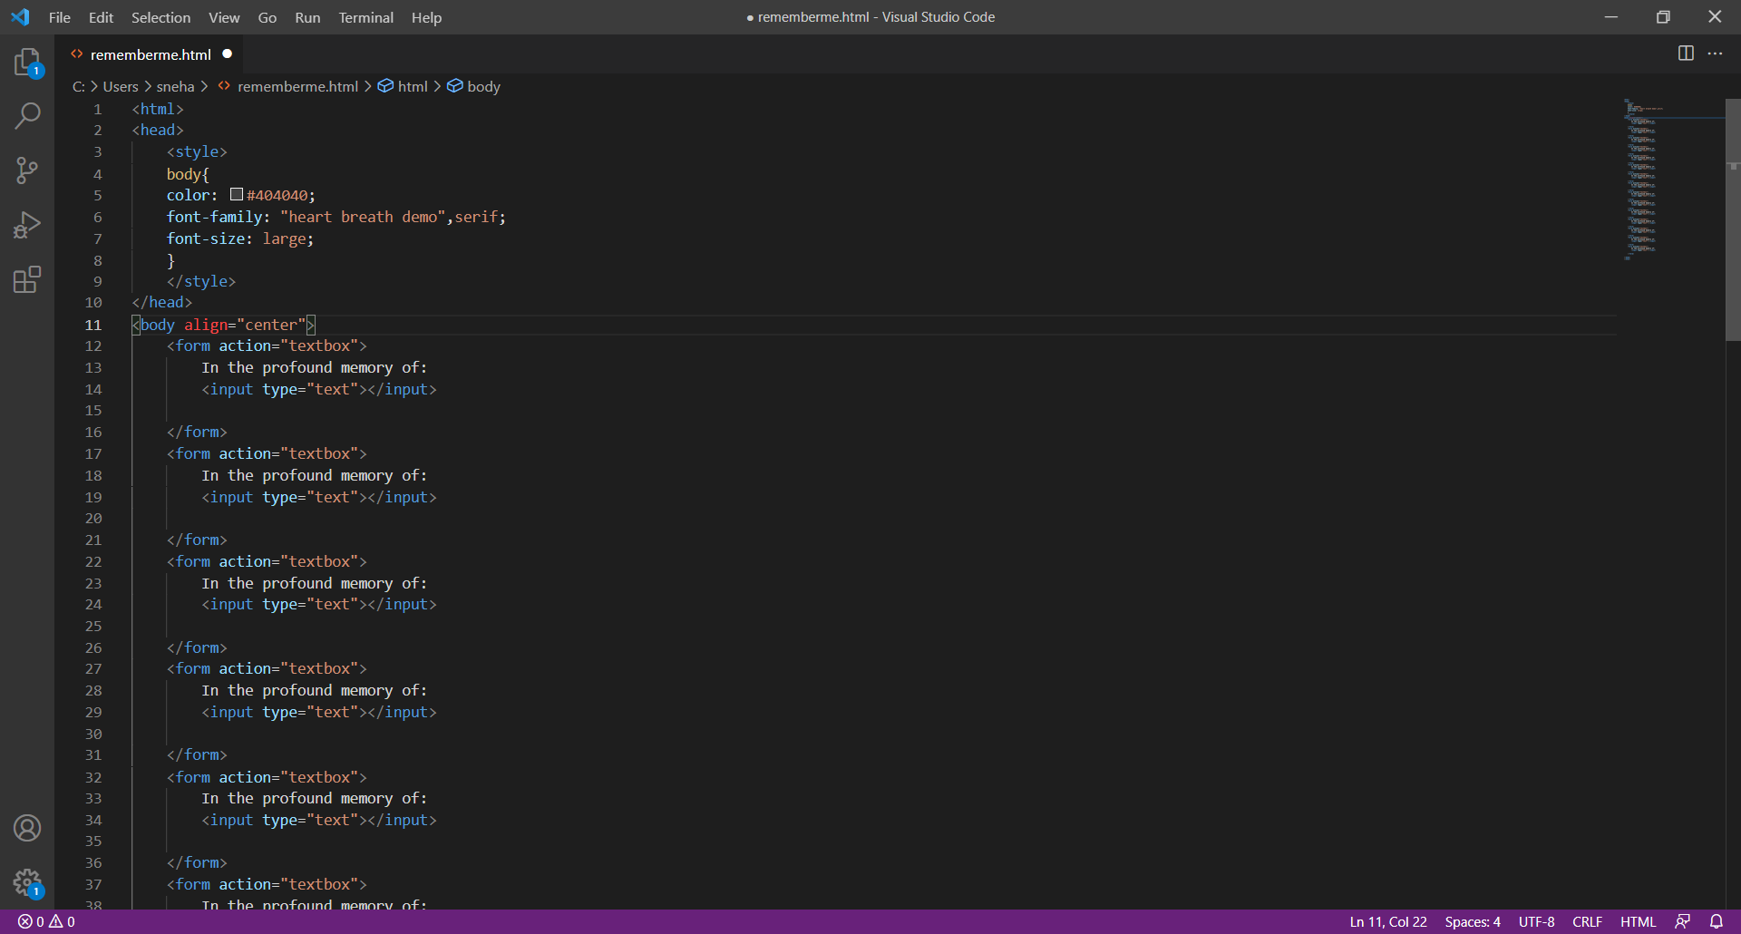This screenshot has height=934, width=1741.
Task: Open the File menu
Action: 60,17
